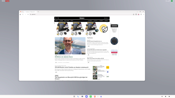Viewport: 175px width, 98px height.
Task: Stop loading the page
Action: coord(28,14)
